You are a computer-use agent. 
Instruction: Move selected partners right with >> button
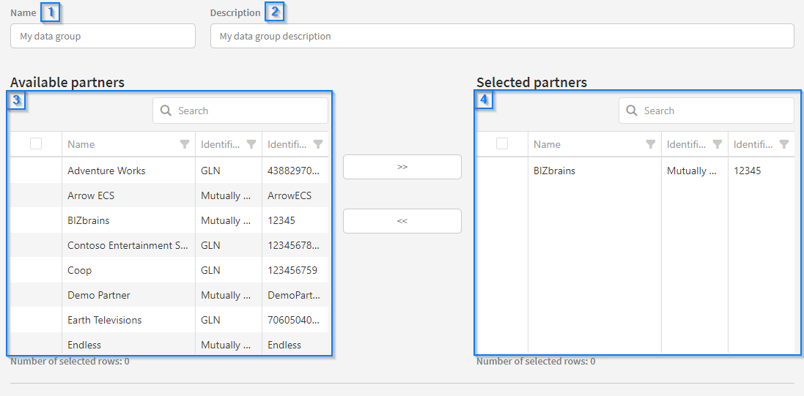tap(402, 167)
